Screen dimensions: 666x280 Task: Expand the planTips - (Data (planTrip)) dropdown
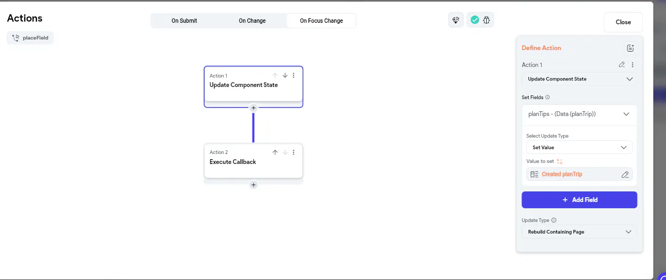(x=580, y=114)
